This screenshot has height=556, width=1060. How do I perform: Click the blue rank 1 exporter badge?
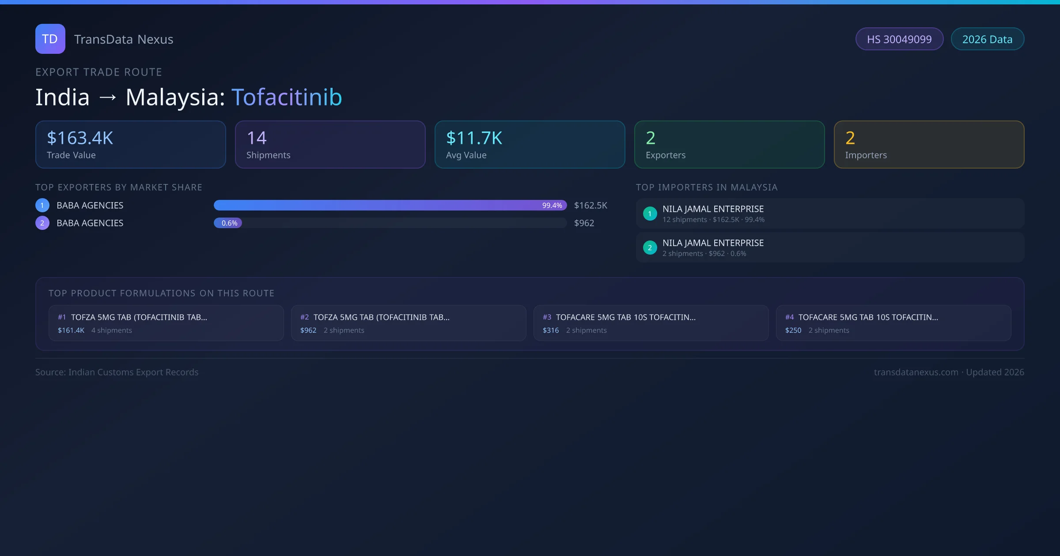click(42, 205)
